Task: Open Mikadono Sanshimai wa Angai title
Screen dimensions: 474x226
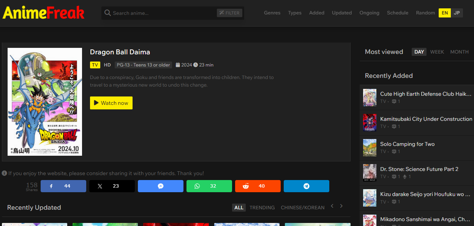Action: tap(426, 219)
